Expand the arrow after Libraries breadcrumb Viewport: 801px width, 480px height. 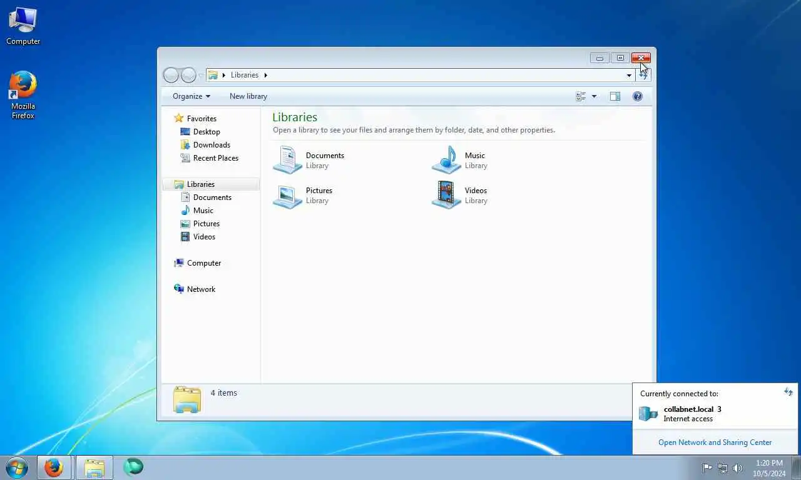tap(265, 75)
